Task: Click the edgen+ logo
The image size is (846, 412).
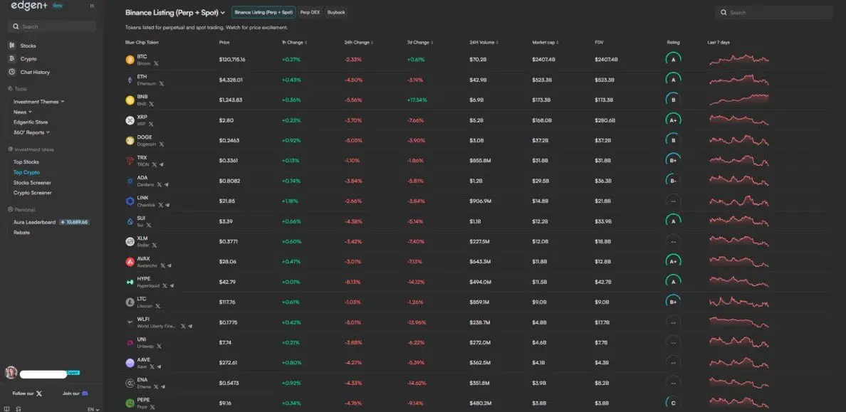Action: (29, 6)
